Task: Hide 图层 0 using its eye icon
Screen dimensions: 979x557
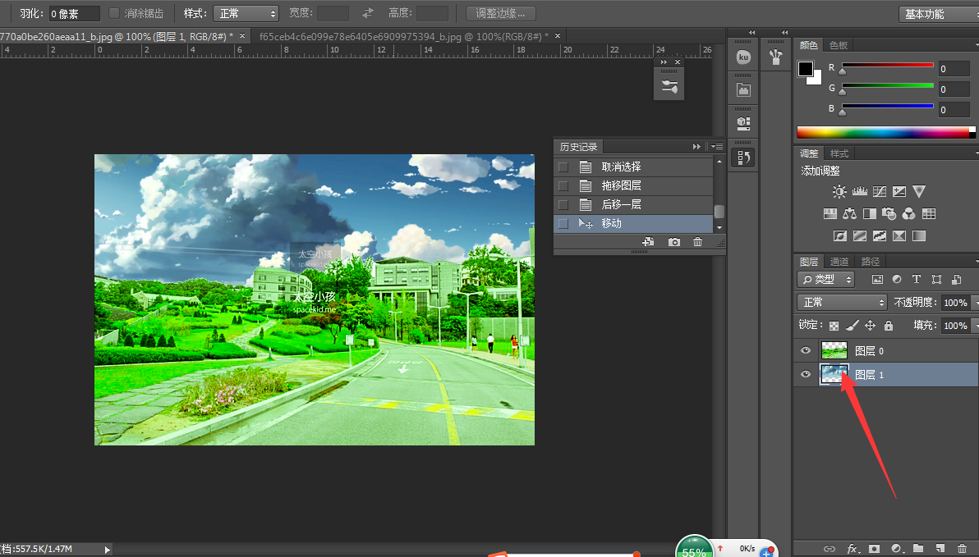Action: pos(806,350)
